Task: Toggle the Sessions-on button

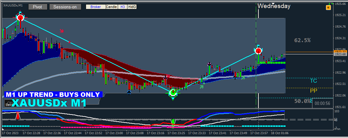Action: 65,7
